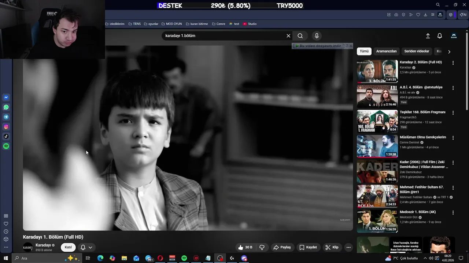Select the Tümü filter chip
Screen dimensions: 469x263
click(364, 51)
